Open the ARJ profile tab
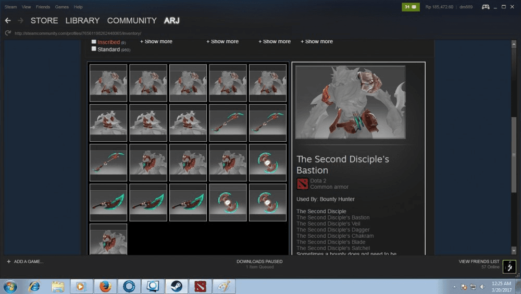Image resolution: width=521 pixels, height=294 pixels. click(172, 21)
